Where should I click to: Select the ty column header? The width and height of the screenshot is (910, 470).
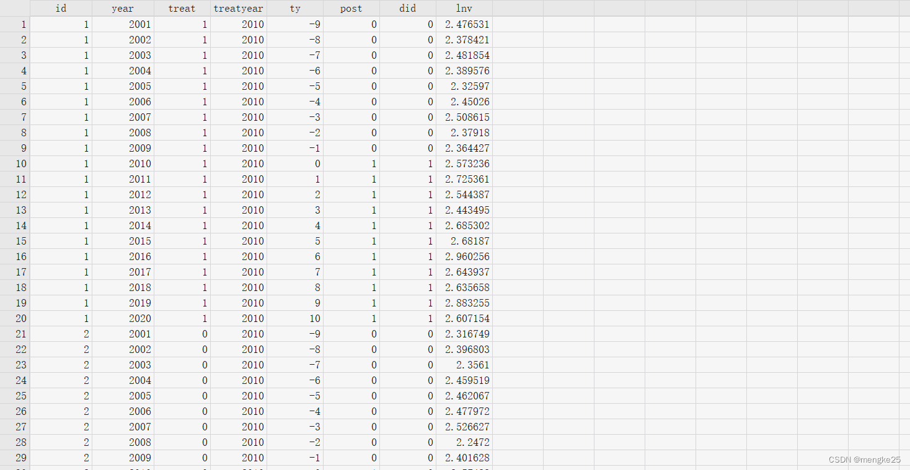point(295,9)
